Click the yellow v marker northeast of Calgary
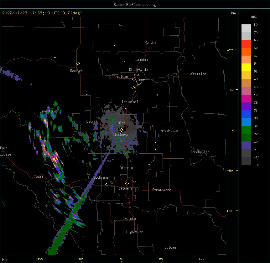Image resolution: width=270 pixels, height=263 pixels. point(134,182)
